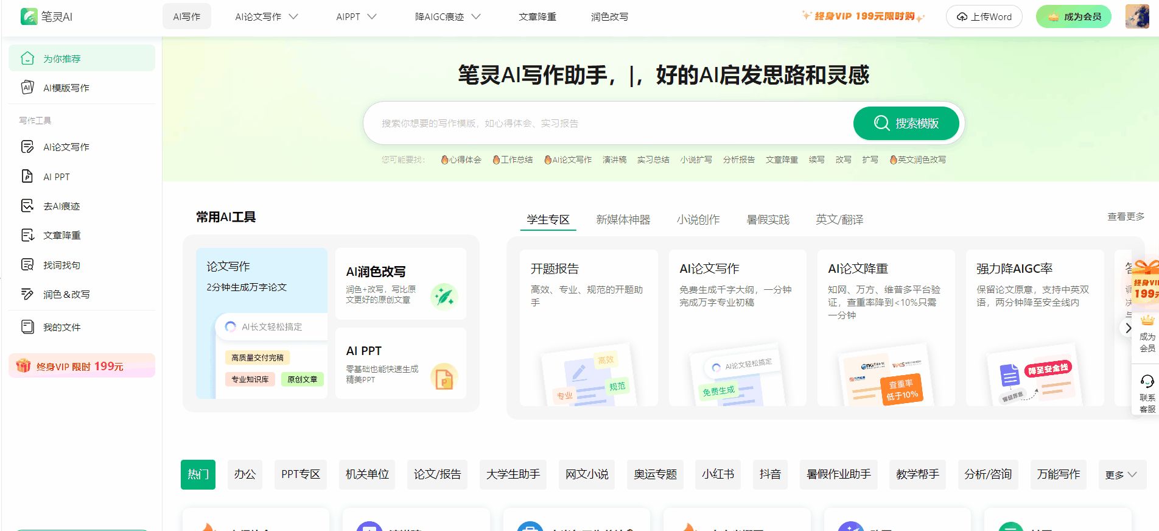Expand the AIPPT top menu dropdown
Screen dimensions: 1159x531
pos(372,17)
